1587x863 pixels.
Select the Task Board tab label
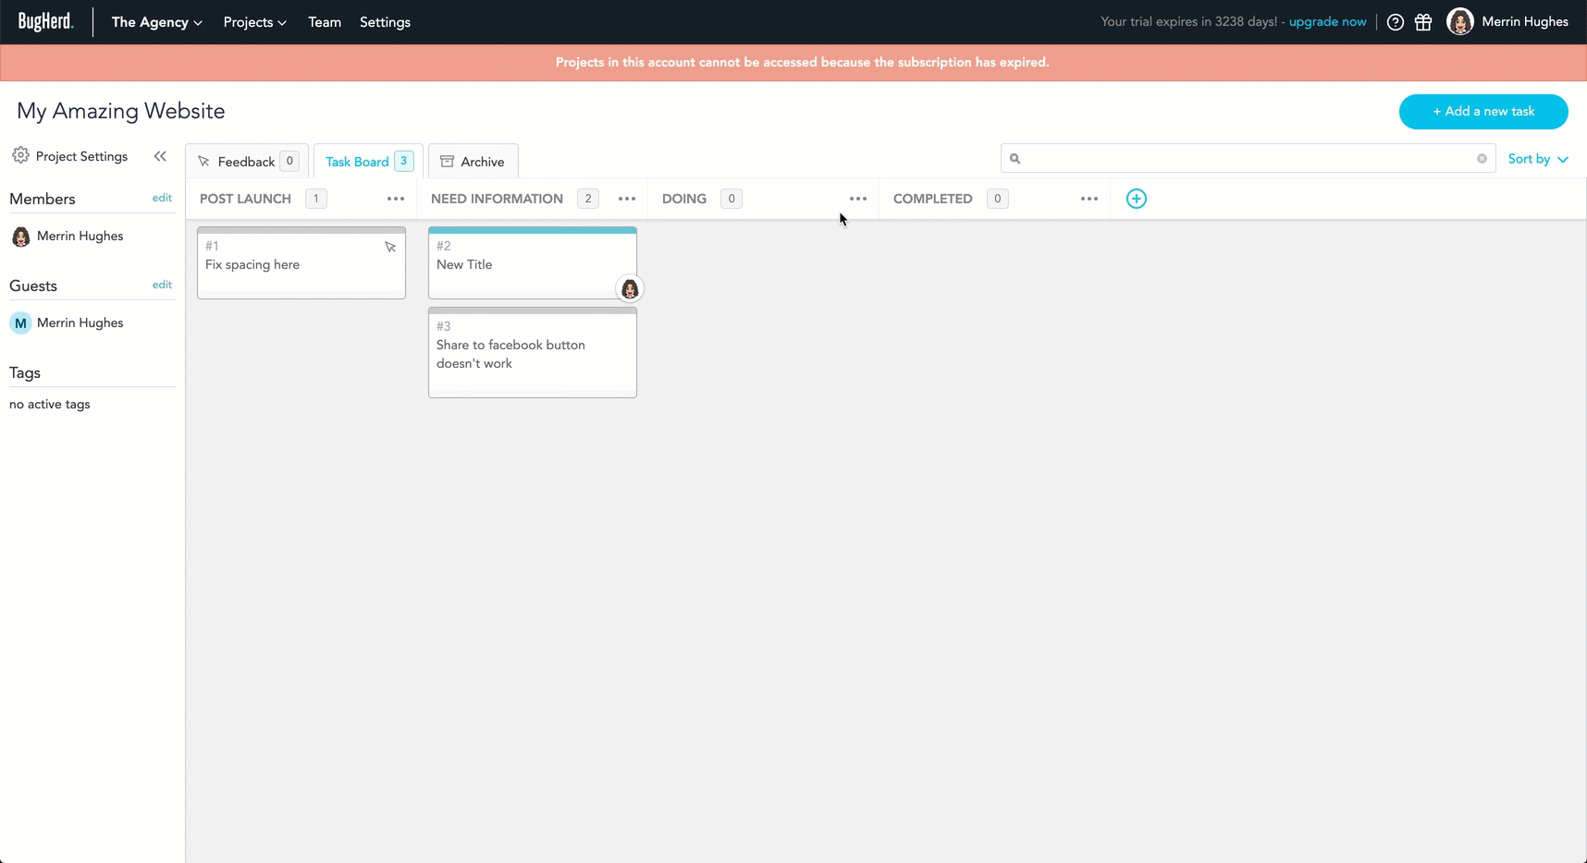point(357,162)
